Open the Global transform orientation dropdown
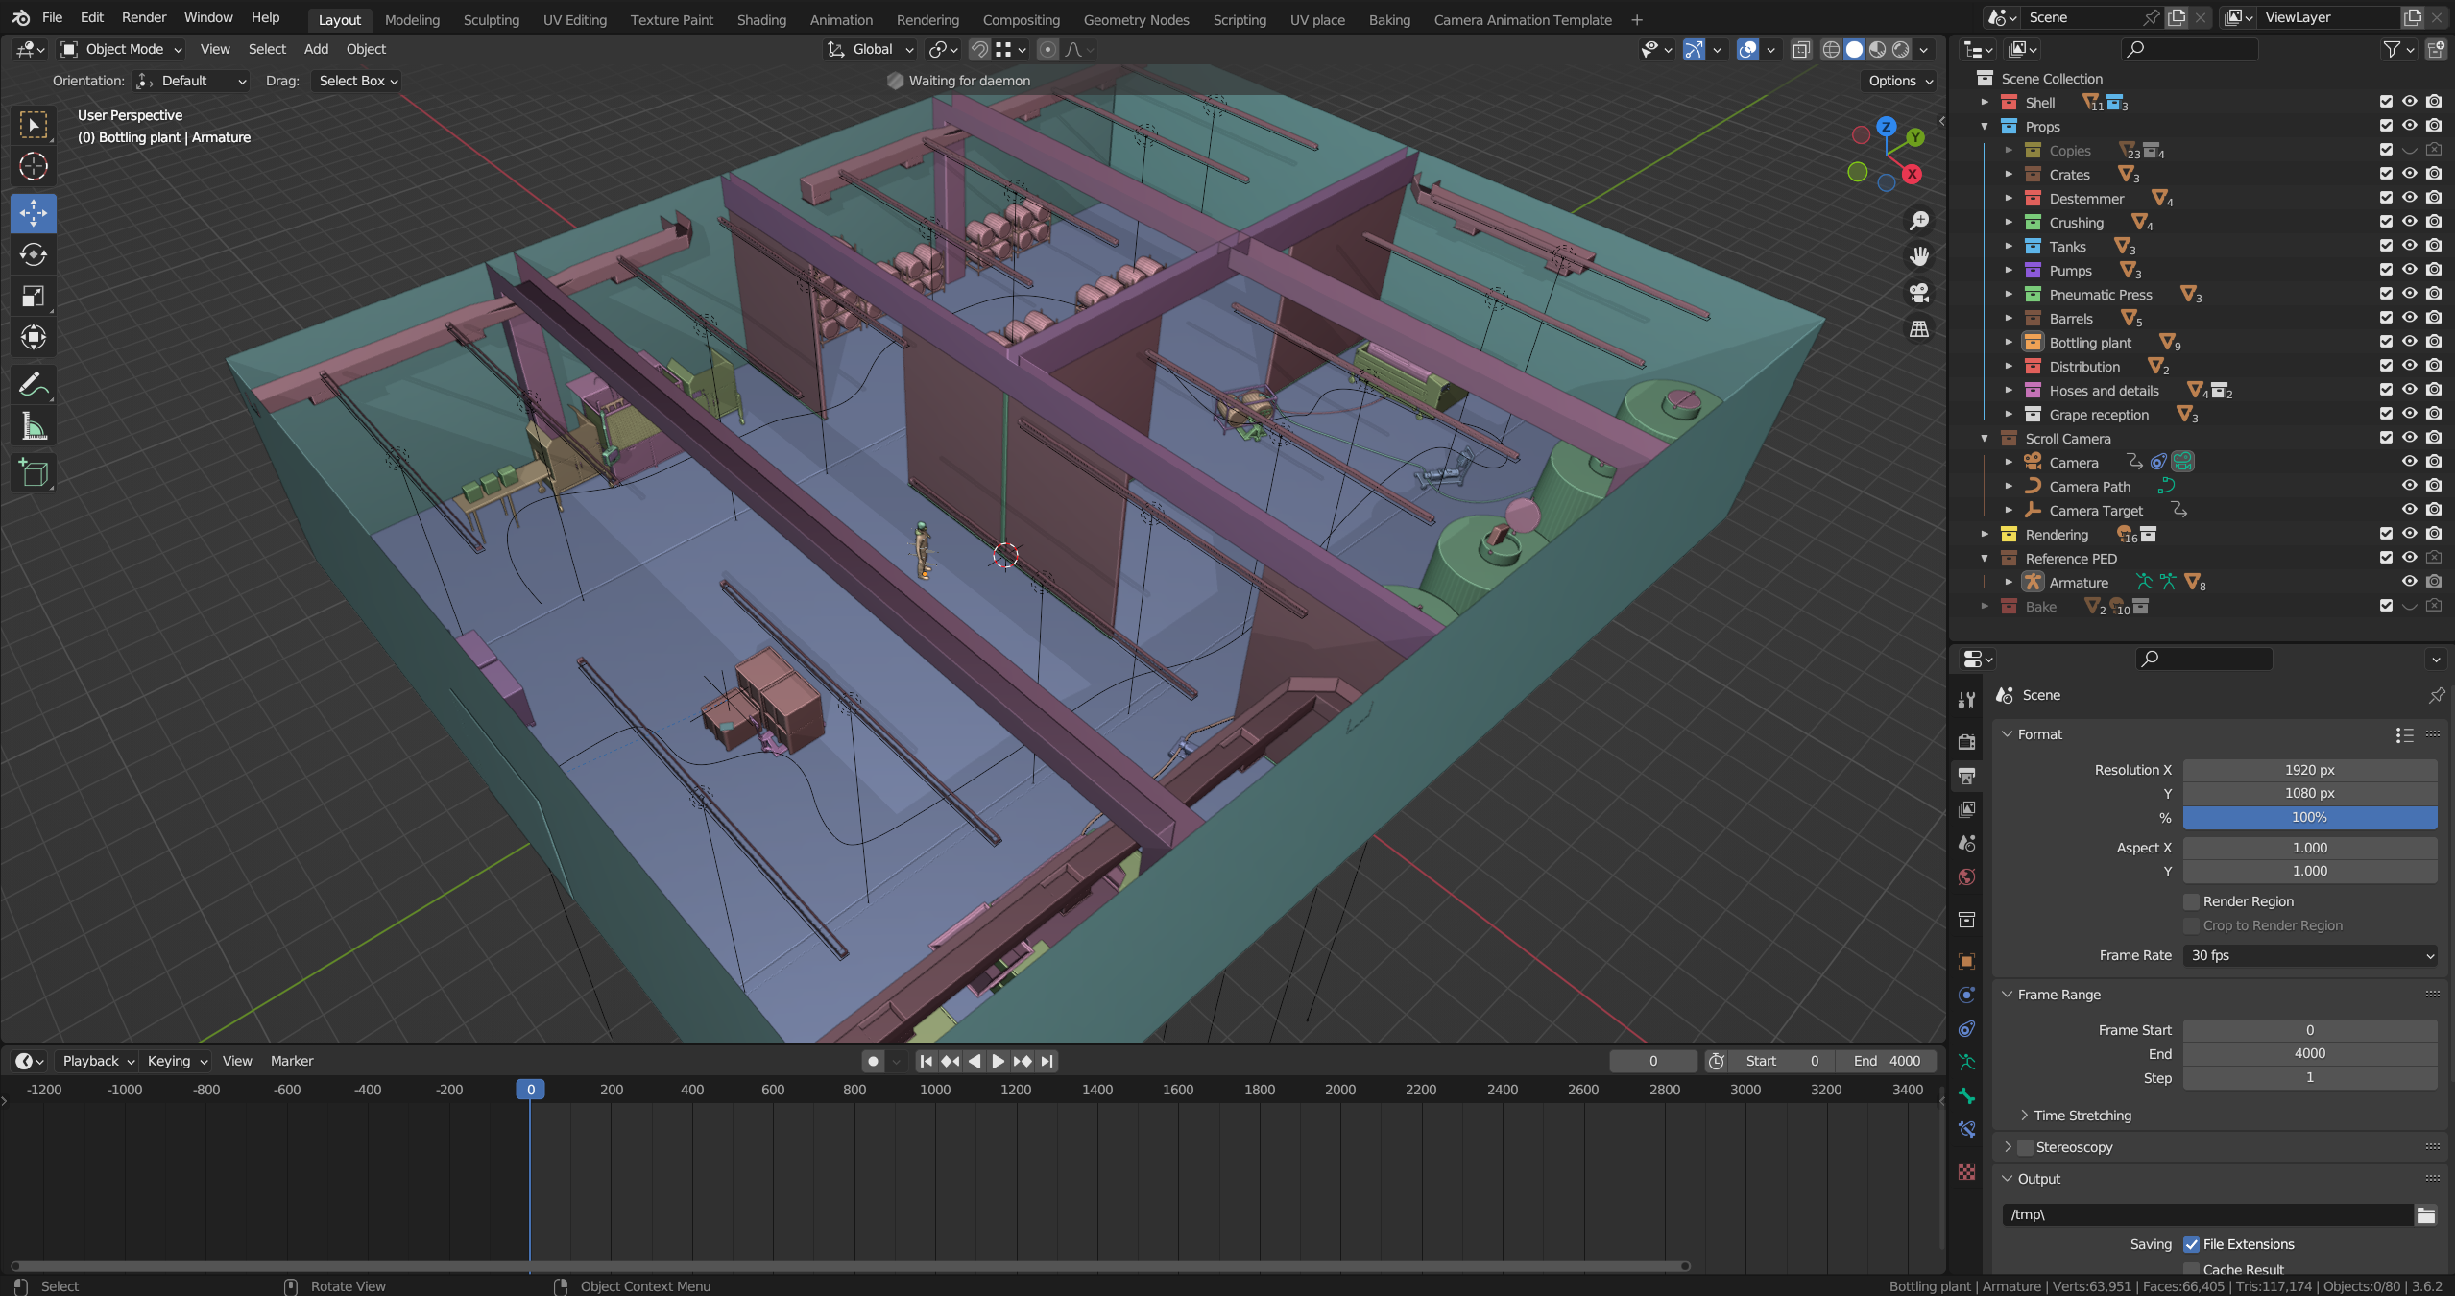The image size is (2455, 1296). [871, 49]
